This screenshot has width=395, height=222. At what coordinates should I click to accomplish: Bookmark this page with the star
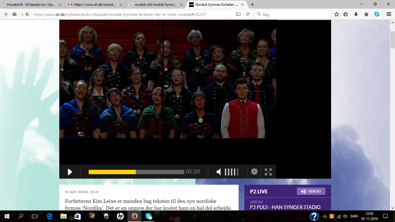[337, 14]
